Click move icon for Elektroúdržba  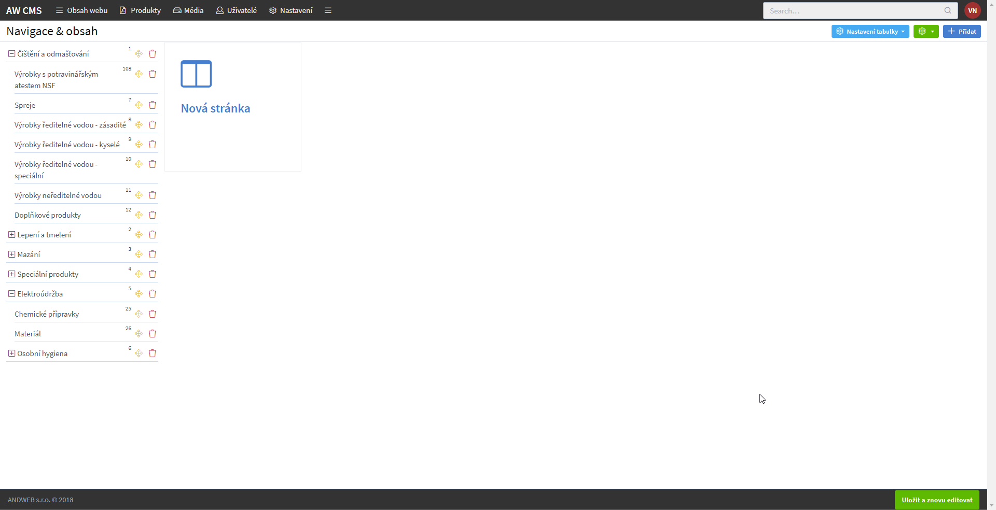point(139,293)
